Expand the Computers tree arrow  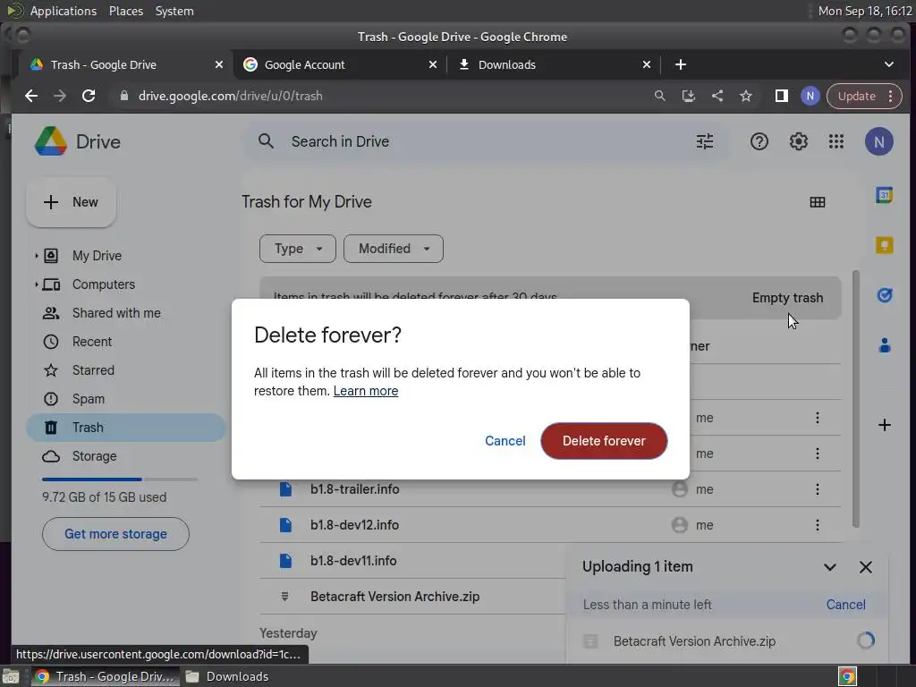pos(36,284)
